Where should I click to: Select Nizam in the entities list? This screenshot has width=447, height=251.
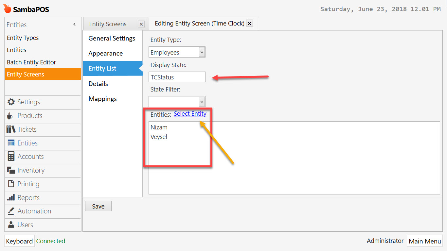(159, 127)
